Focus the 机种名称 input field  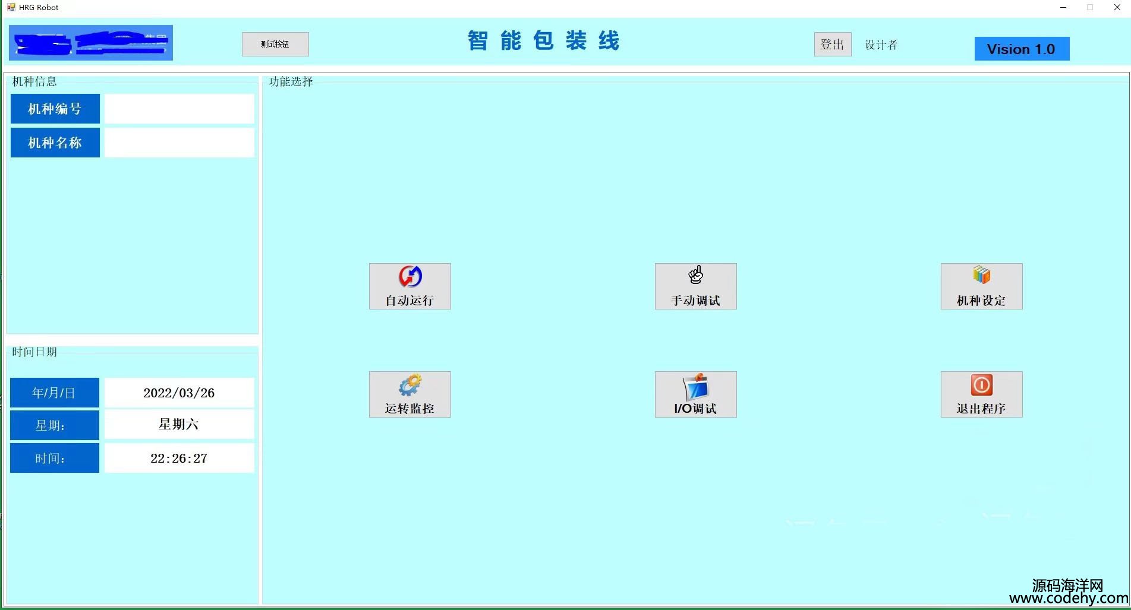point(179,143)
